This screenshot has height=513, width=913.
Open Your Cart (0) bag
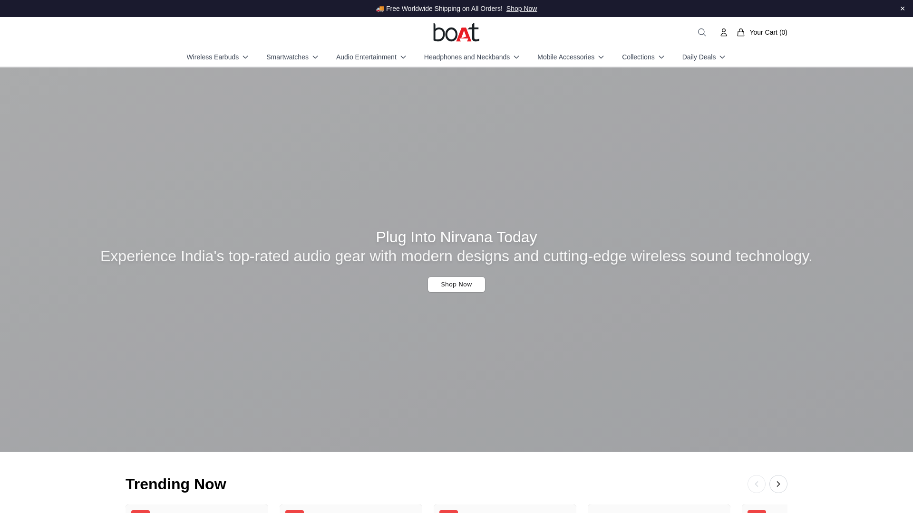point(762,32)
